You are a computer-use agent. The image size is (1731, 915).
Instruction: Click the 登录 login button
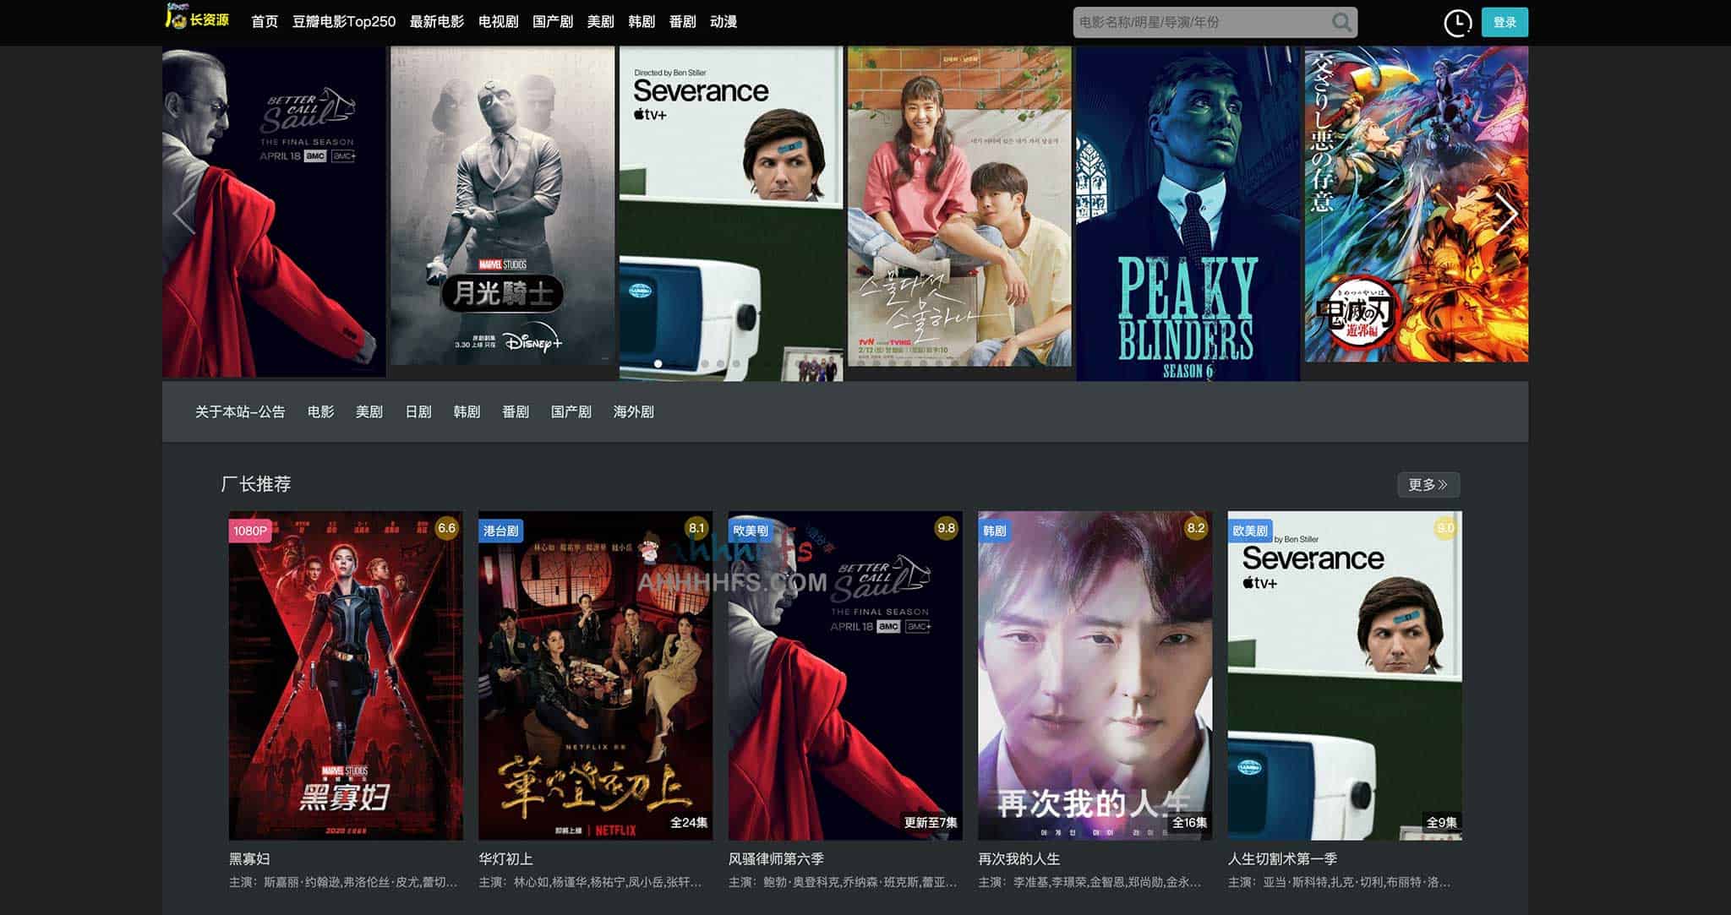click(x=1504, y=23)
